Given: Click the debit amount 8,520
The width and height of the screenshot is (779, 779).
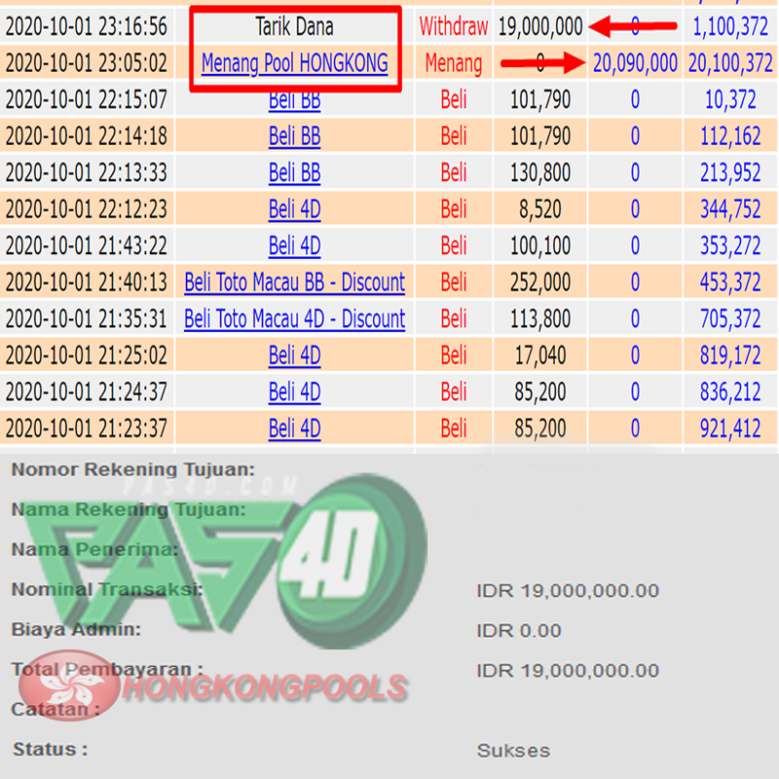Looking at the screenshot, I should 540,209.
